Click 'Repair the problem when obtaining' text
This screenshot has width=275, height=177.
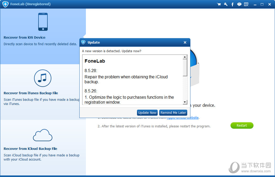[126, 79]
